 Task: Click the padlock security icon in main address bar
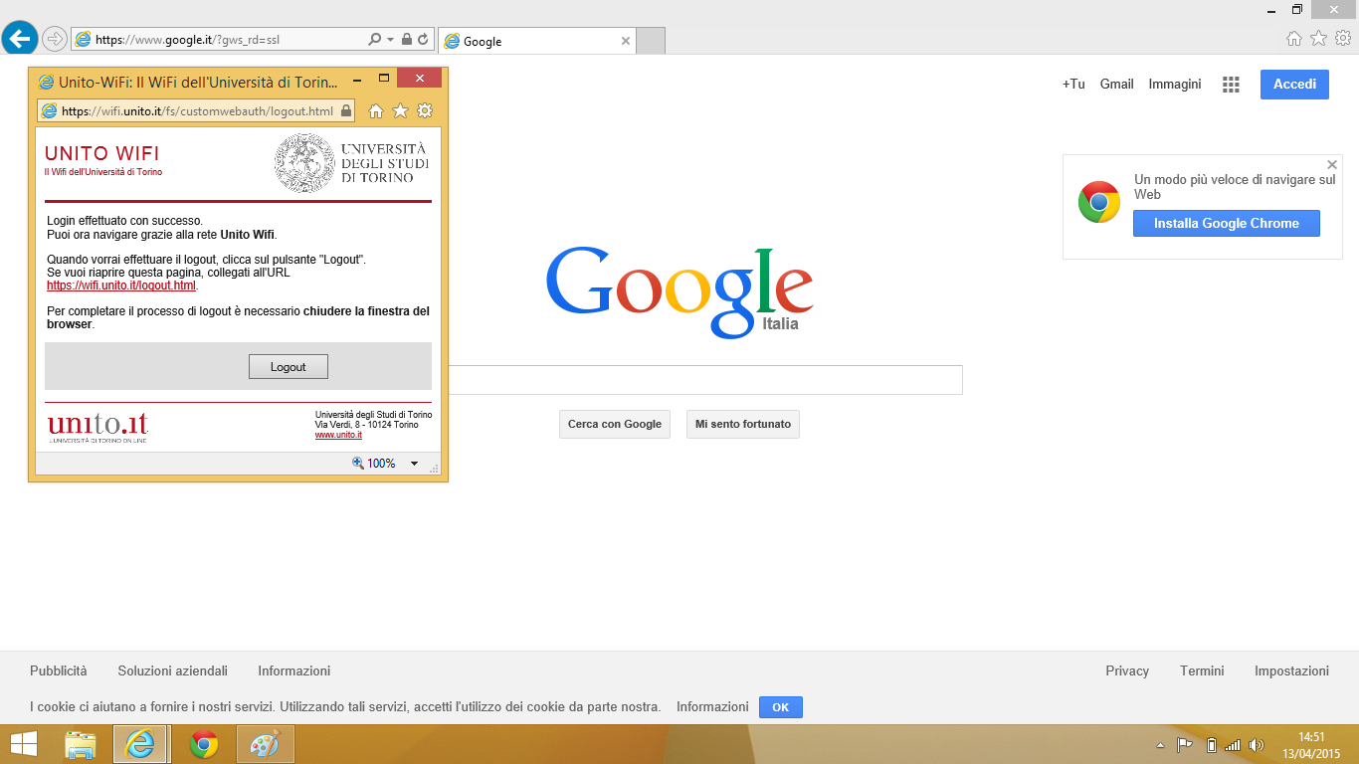(x=406, y=40)
